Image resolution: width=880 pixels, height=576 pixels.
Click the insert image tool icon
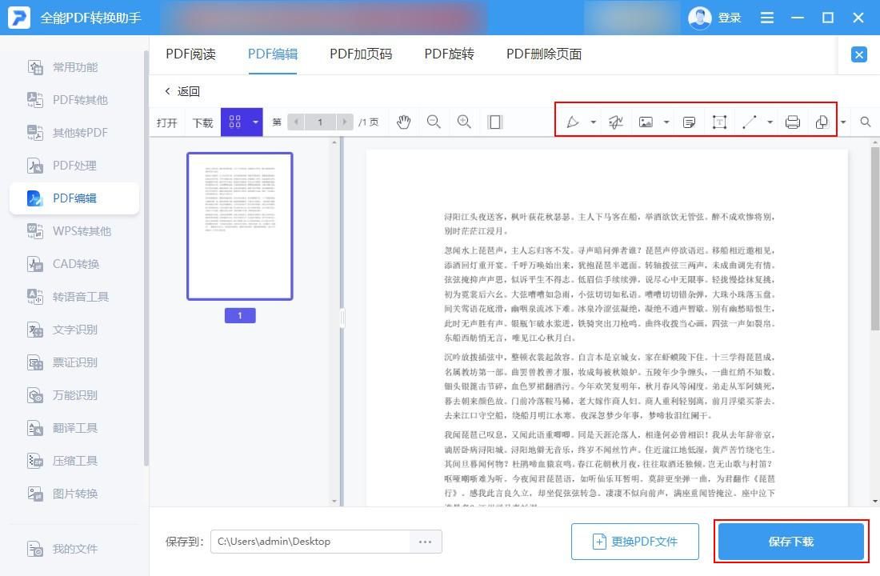point(646,122)
